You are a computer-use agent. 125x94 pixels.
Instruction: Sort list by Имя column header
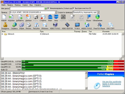[20, 31]
